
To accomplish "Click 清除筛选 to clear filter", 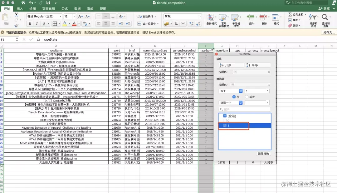I will [x=263, y=154].
